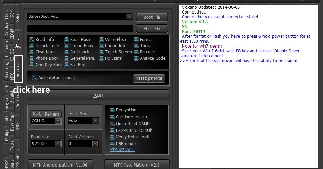Screen dimensions: 323x169
Task: Switch to the Android vertical tab
Action: [18, 69]
